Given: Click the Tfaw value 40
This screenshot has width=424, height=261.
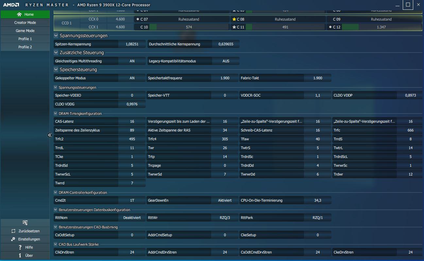Looking at the screenshot, I should [x=318, y=139].
